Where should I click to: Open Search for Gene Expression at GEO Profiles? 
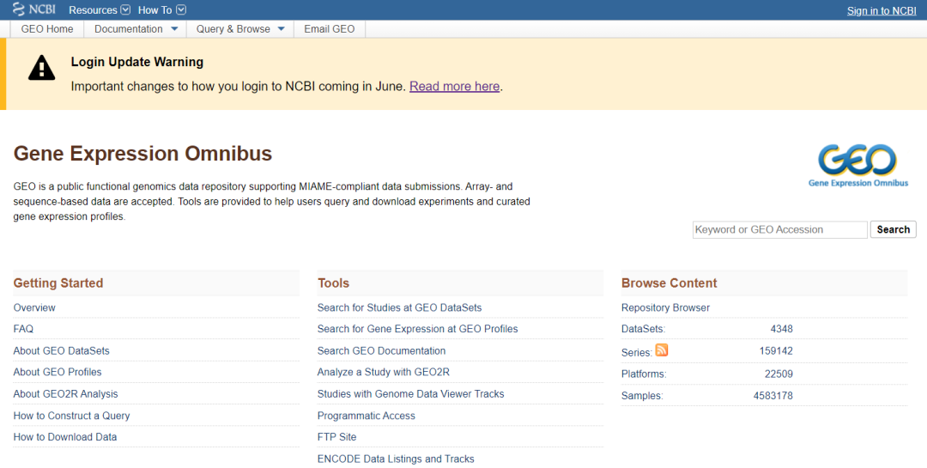pos(417,329)
